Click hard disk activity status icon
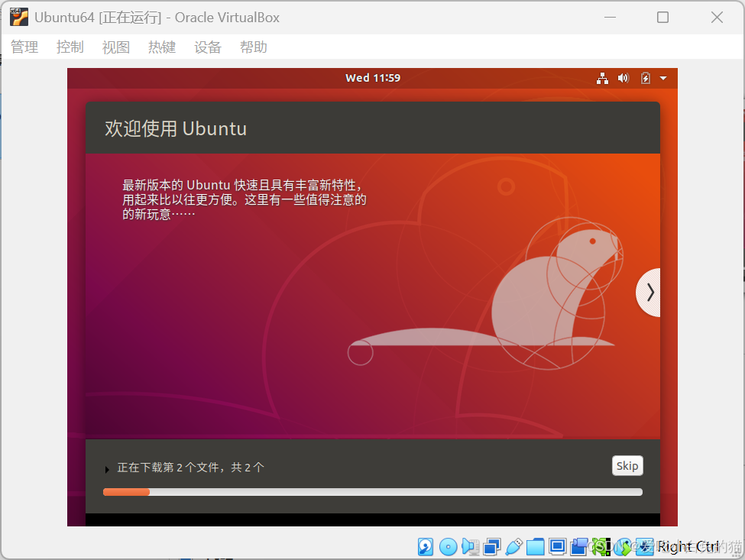This screenshot has width=745, height=560. pyautogui.click(x=426, y=547)
